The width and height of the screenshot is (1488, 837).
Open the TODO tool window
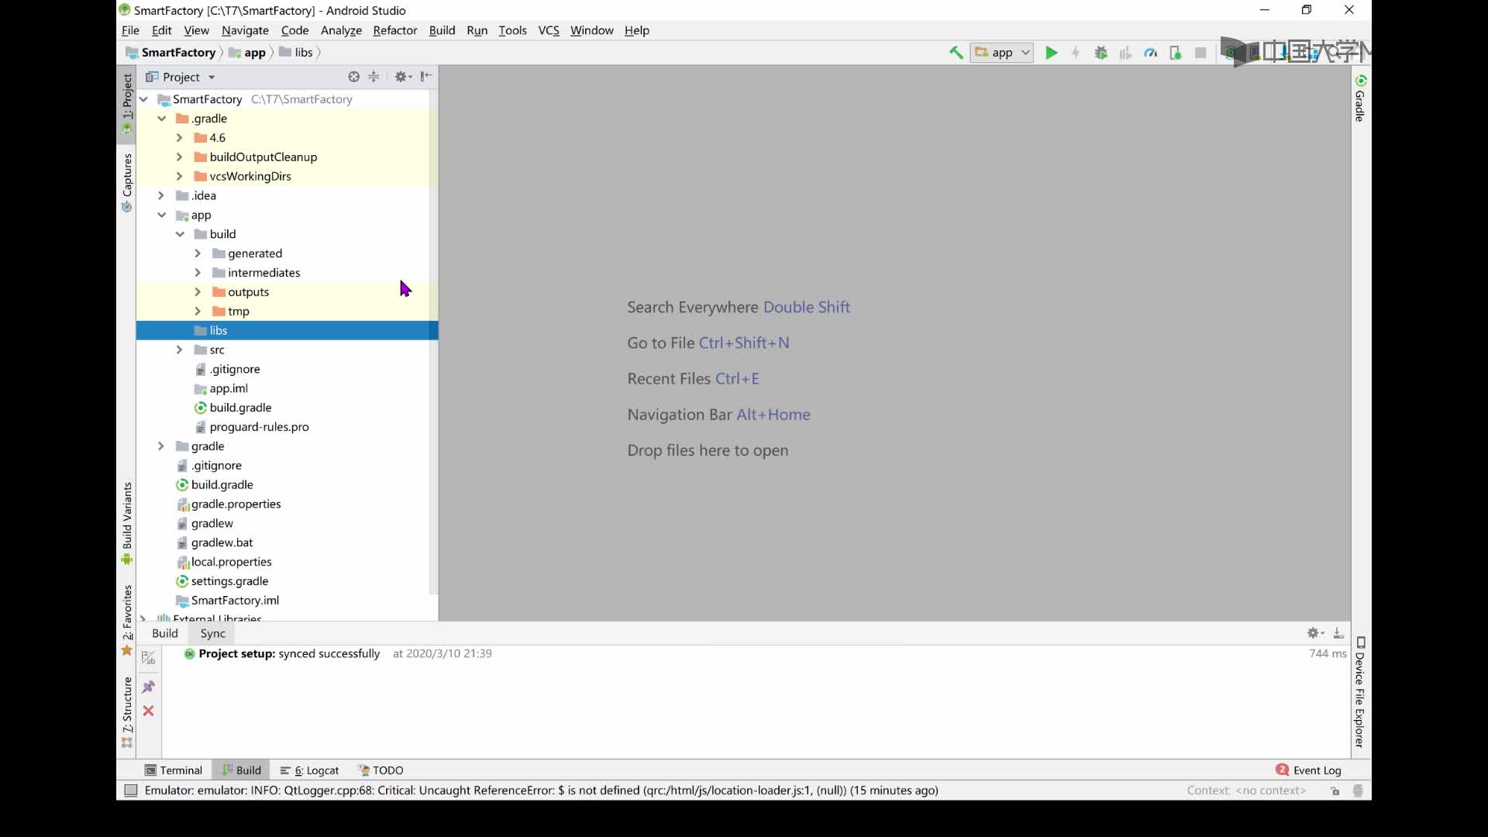pos(381,770)
